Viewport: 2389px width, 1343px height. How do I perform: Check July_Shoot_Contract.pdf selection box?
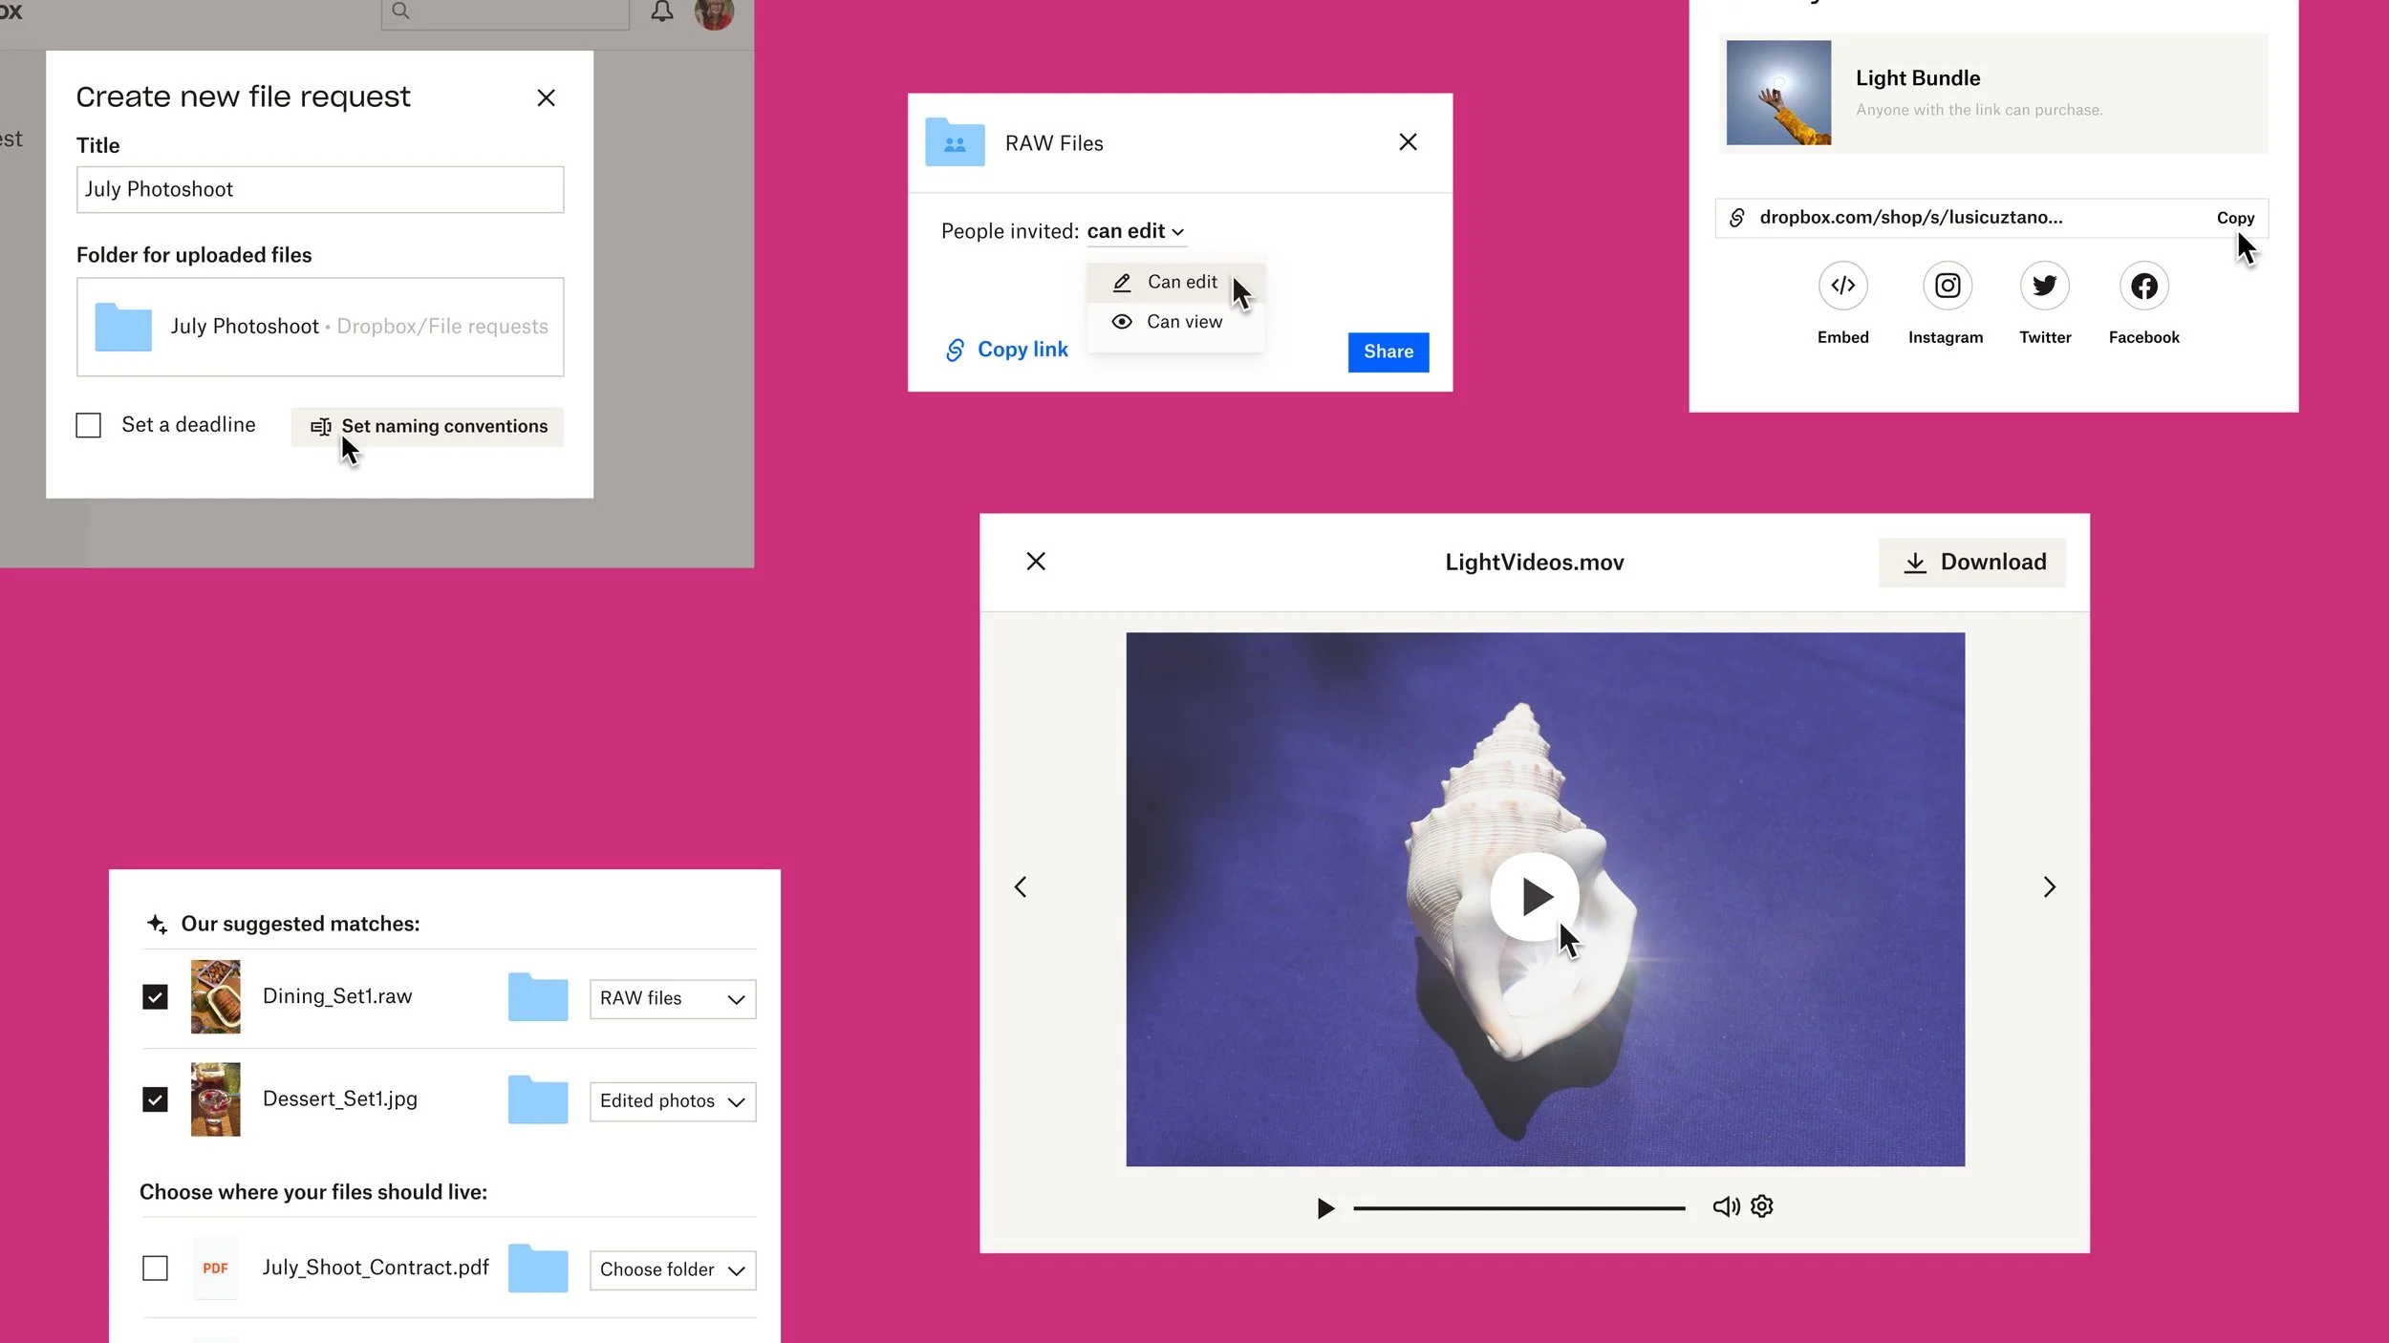pos(155,1268)
